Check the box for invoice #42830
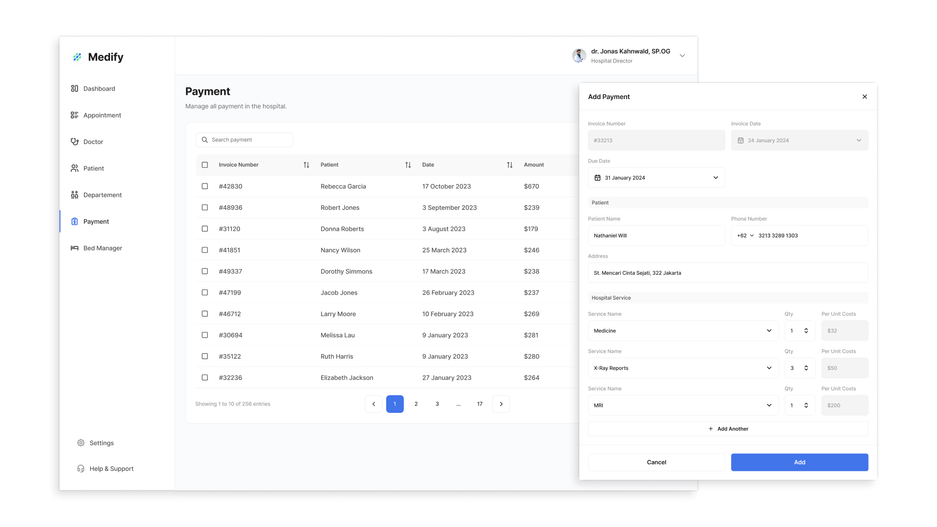Screen dimensions: 937x527 click(205, 186)
